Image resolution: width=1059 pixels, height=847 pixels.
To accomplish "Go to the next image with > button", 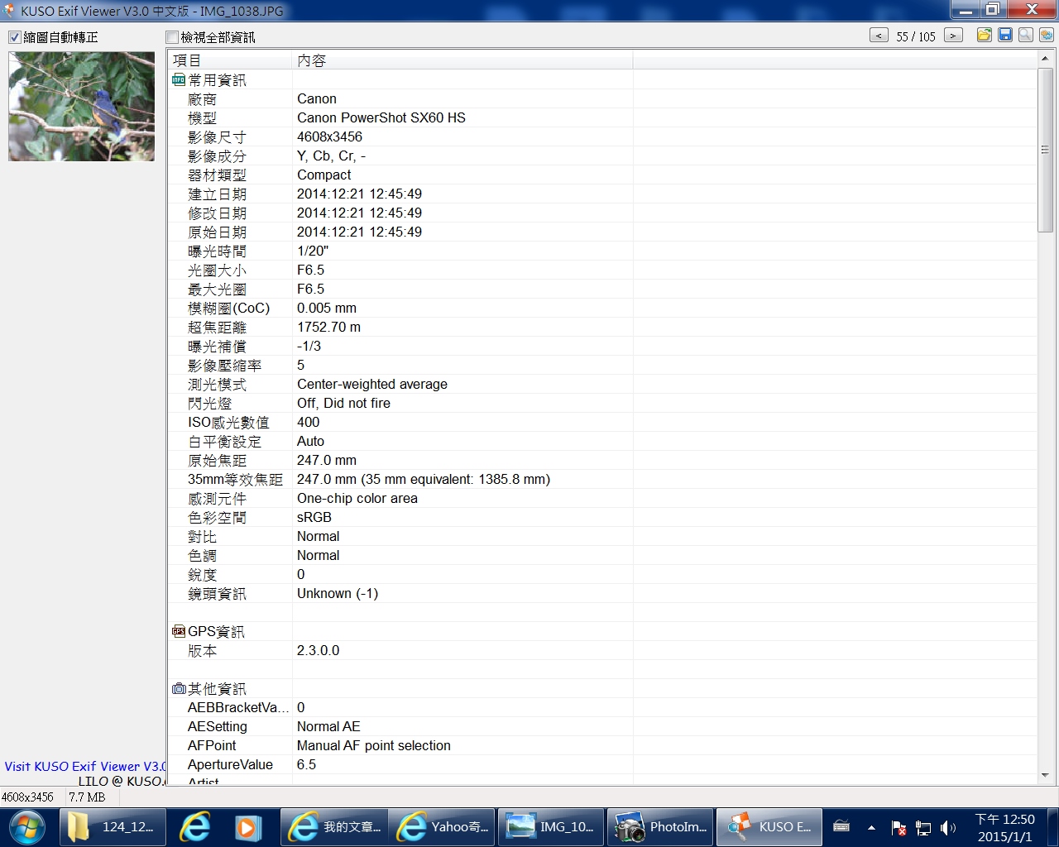I will click(x=953, y=36).
